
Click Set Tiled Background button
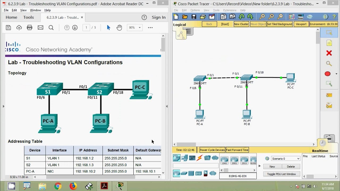pyautogui.click(x=280, y=24)
